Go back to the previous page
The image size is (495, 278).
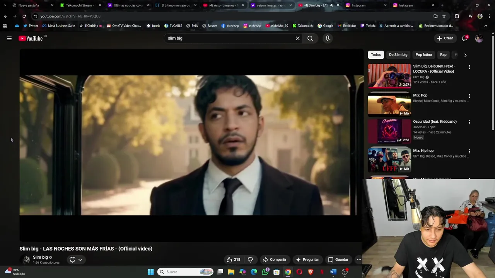5,16
